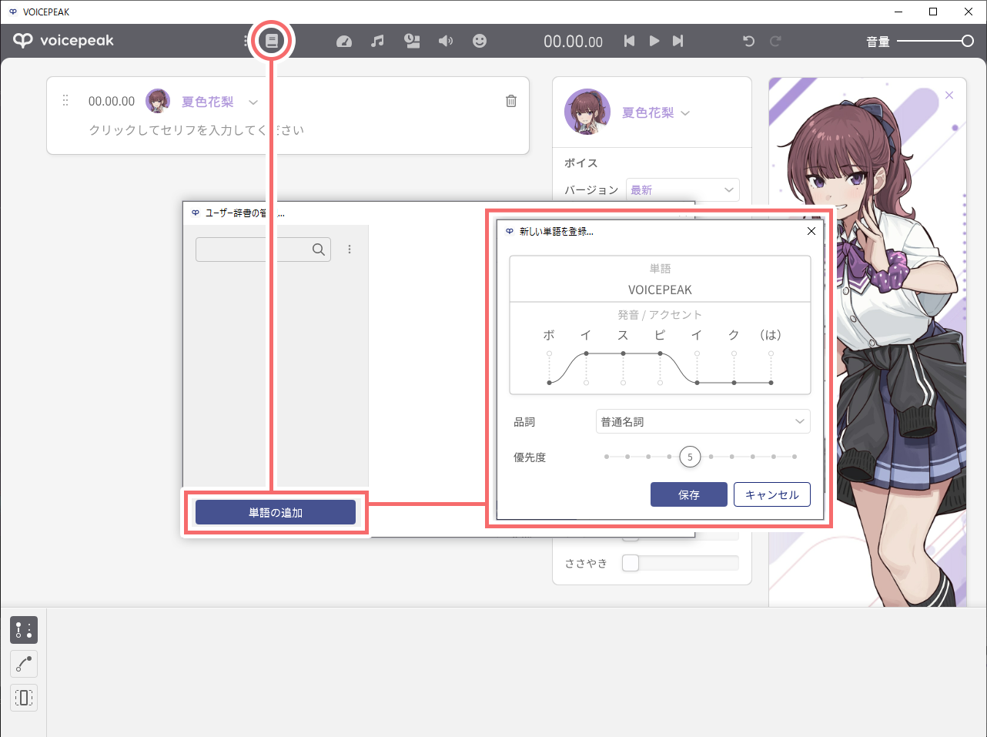Adjust the 音量 volume slider handle
This screenshot has height=737, width=987.
[968, 41]
